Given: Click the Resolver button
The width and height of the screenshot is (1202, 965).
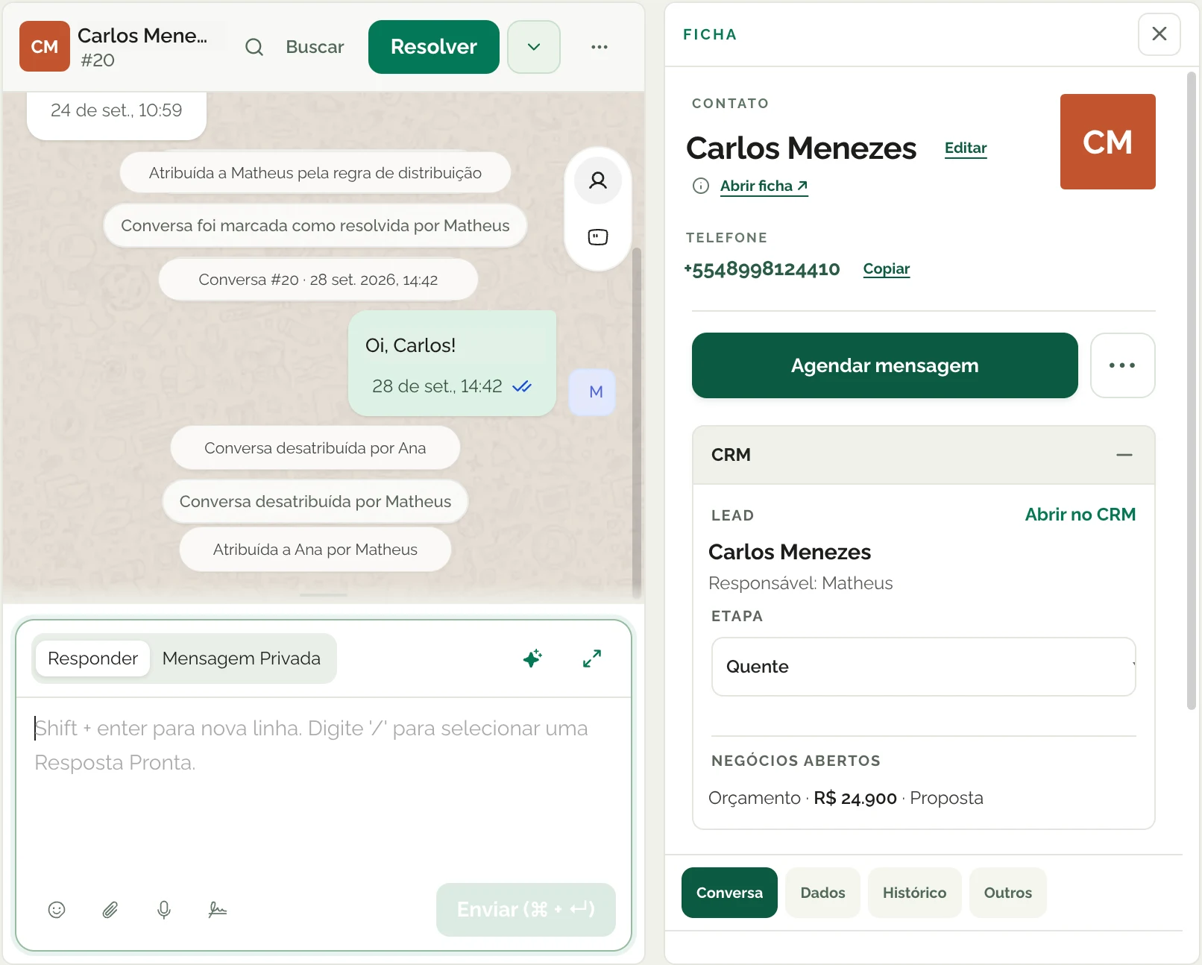Looking at the screenshot, I should coord(434,47).
